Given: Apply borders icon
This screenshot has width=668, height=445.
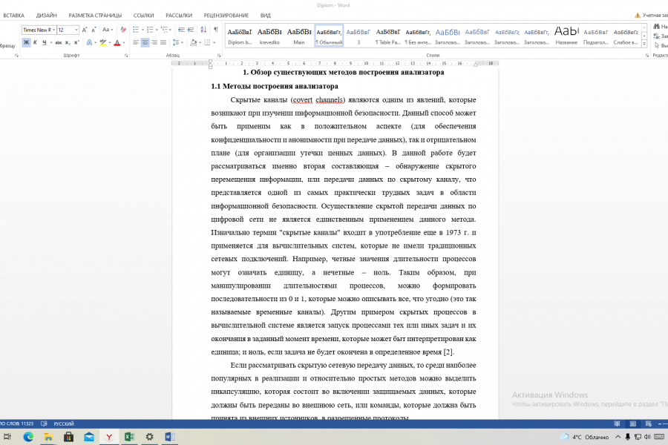Looking at the screenshot, I should pos(207,42).
